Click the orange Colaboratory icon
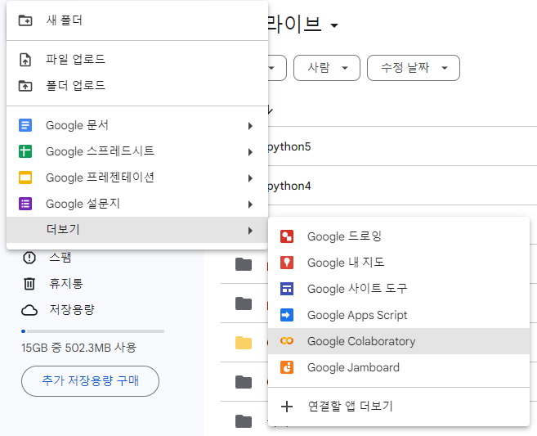 point(287,341)
